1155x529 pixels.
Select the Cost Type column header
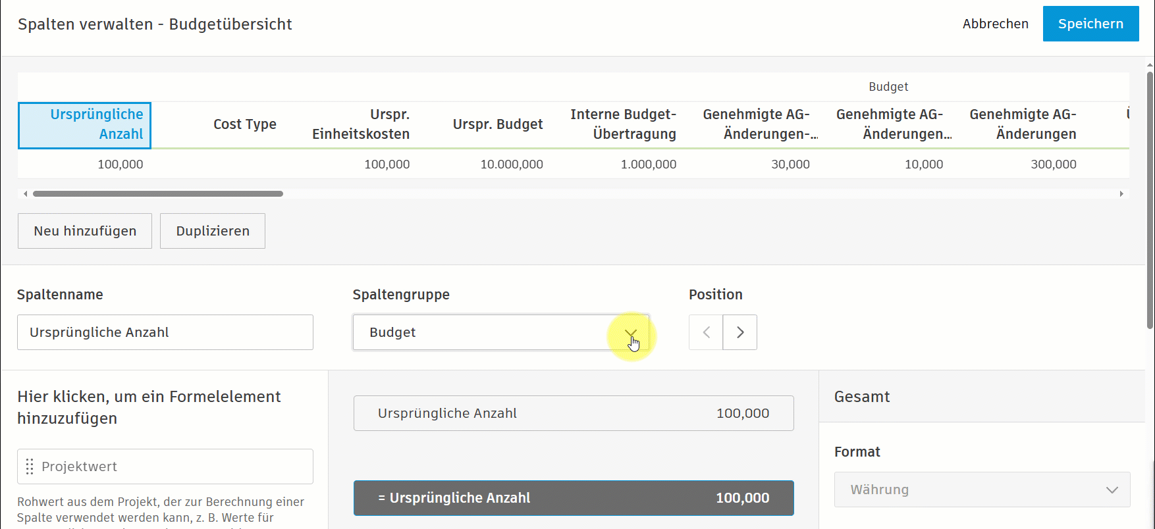pyautogui.click(x=244, y=124)
